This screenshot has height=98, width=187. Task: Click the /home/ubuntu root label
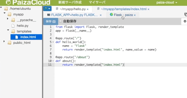point(20,9)
